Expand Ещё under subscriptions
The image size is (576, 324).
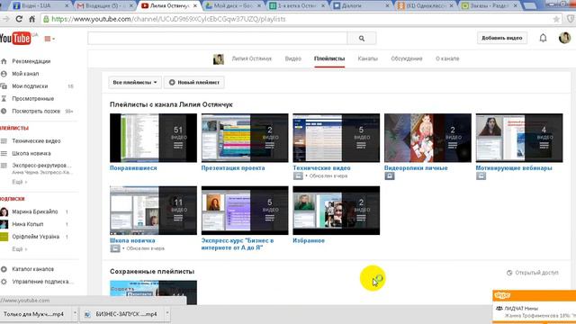tap(19, 249)
